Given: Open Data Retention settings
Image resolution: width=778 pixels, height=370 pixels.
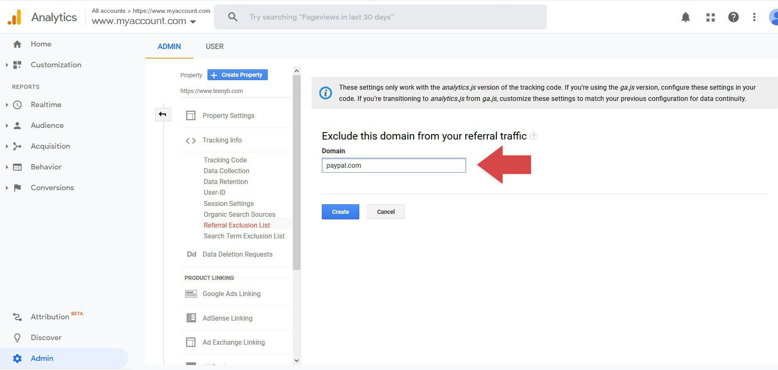Looking at the screenshot, I should pyautogui.click(x=226, y=181).
